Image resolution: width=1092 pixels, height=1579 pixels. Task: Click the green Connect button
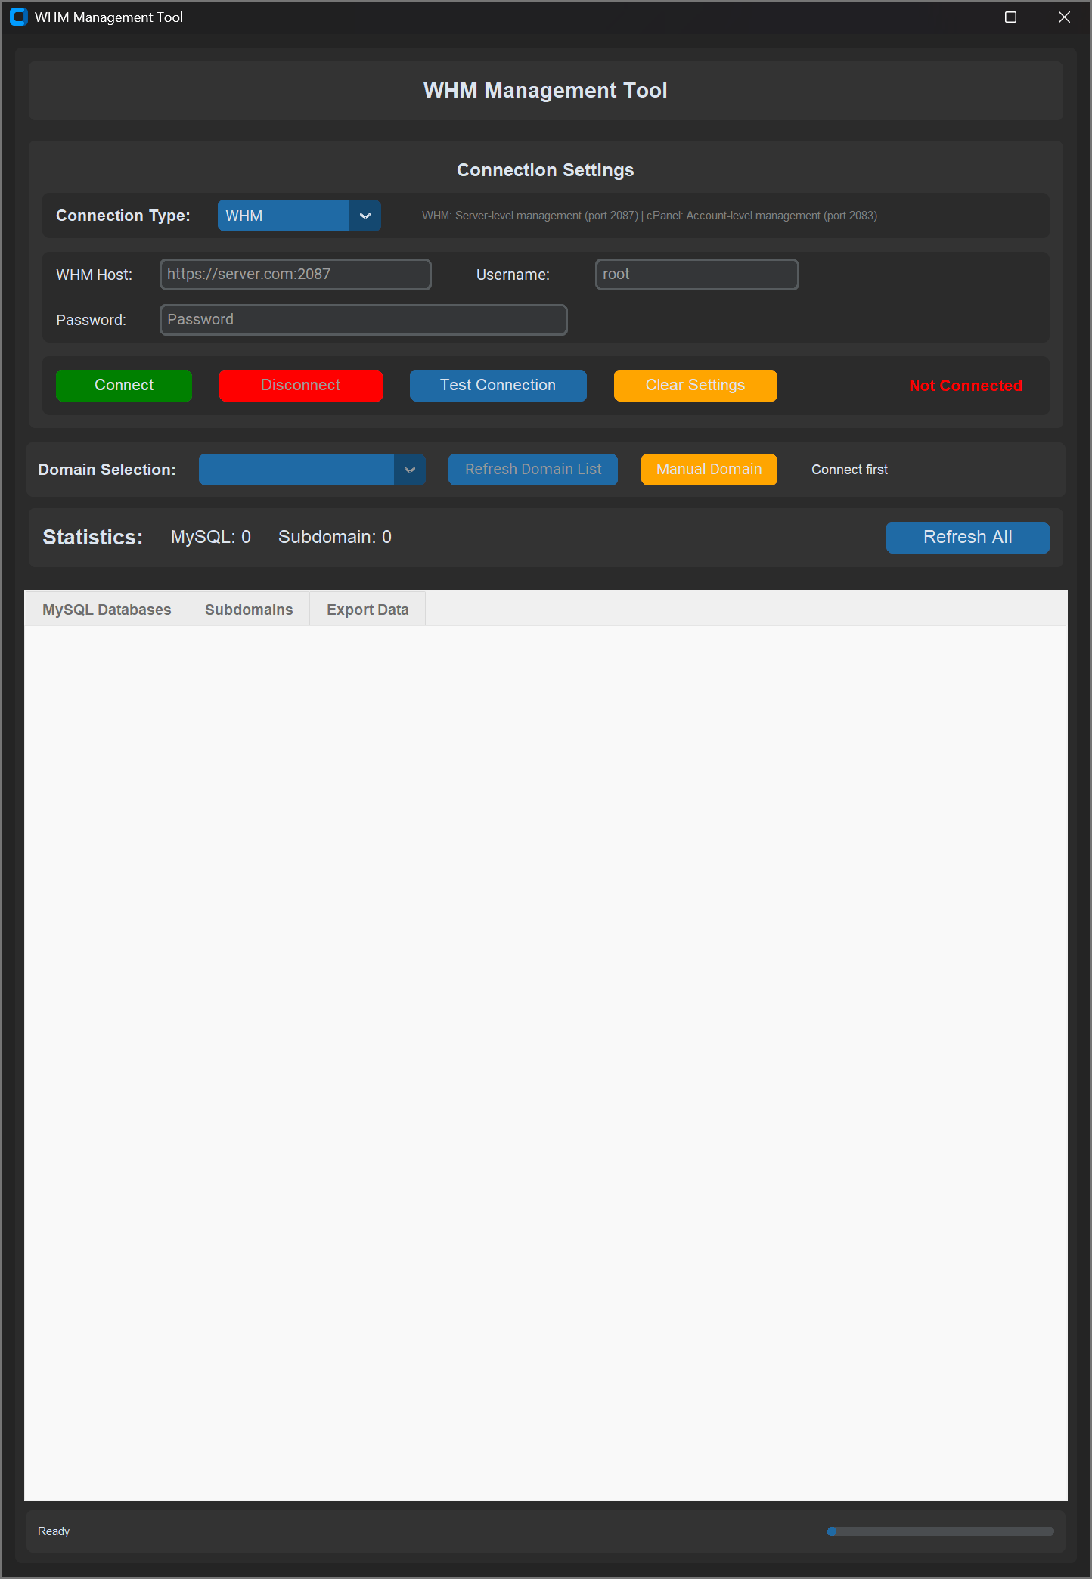[124, 385]
